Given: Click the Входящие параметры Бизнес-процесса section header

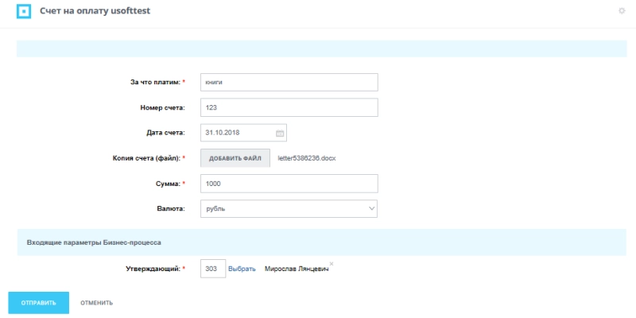Looking at the screenshot, I should point(95,241).
